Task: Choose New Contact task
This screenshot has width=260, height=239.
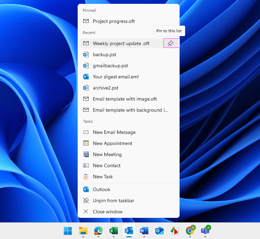Action: (129, 166)
